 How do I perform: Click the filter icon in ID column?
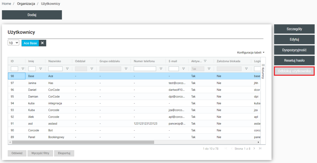click(x=23, y=69)
